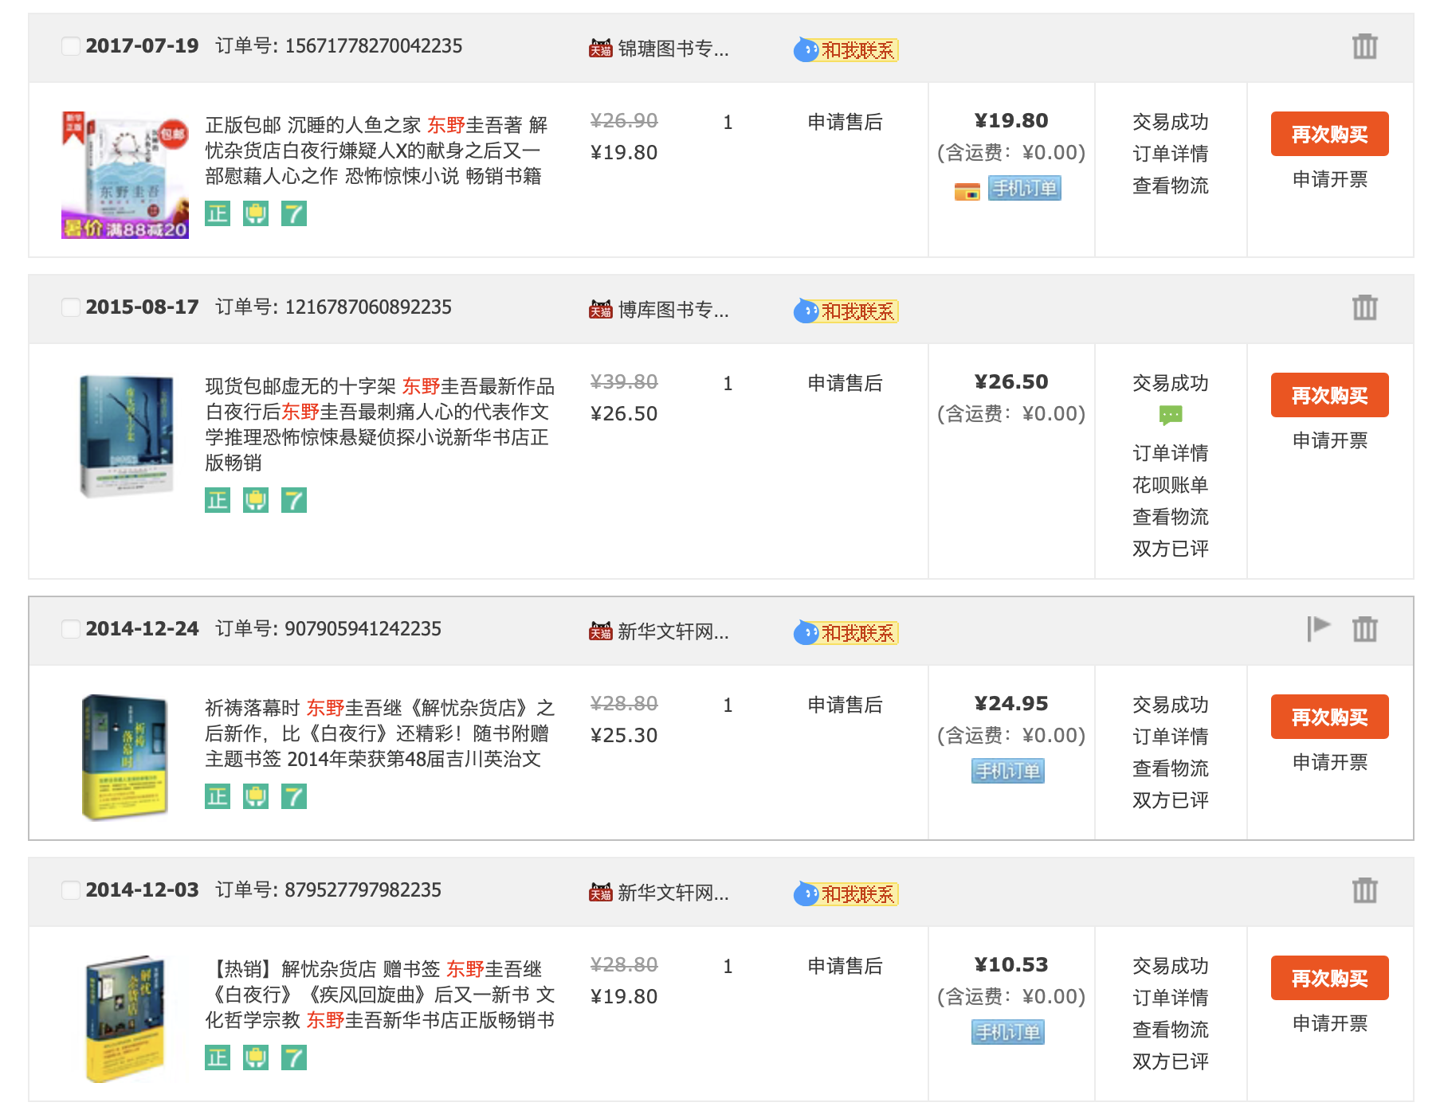Screen dimensions: 1444x1118
Task: Open product title 现货包邮虚无的十字架
Action: pyautogui.click(x=380, y=424)
